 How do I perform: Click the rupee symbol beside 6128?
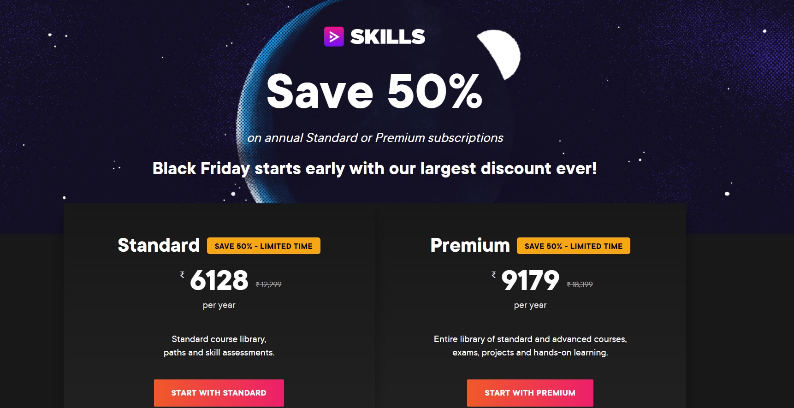pos(182,275)
